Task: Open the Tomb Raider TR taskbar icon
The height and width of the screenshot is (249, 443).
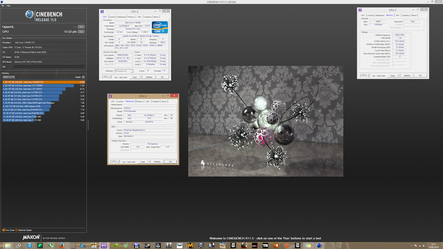Action: [x=265, y=246]
